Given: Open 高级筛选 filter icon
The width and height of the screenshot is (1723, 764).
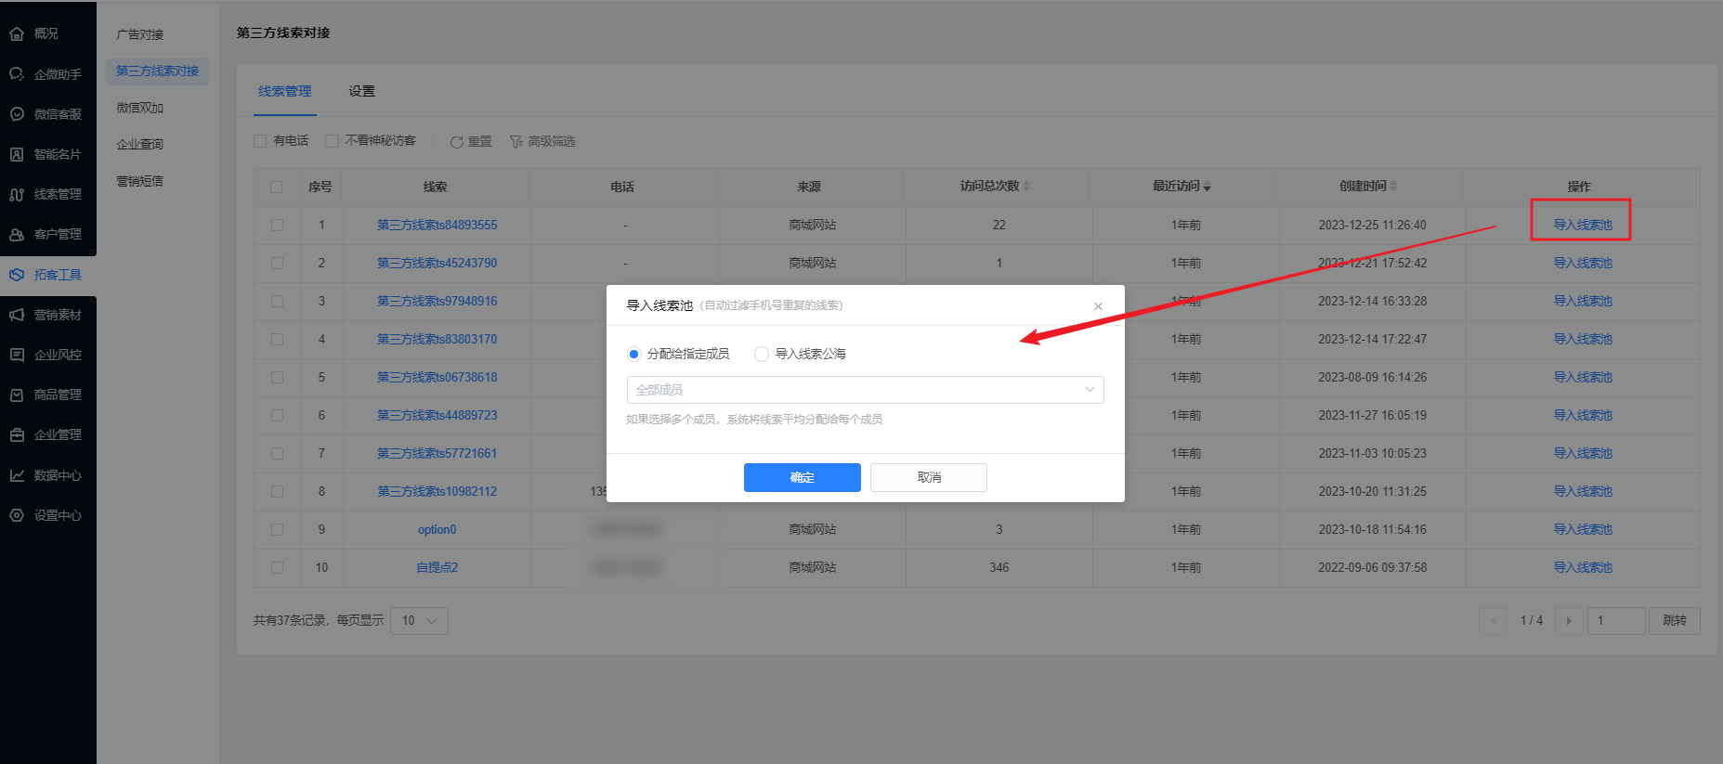Looking at the screenshot, I should (x=516, y=142).
